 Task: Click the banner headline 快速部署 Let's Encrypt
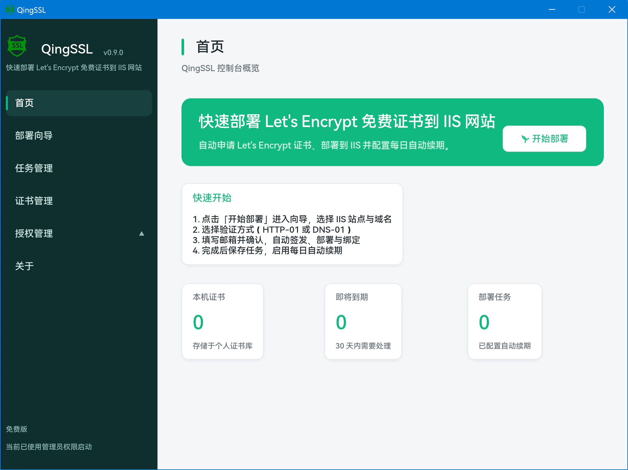[x=347, y=121]
